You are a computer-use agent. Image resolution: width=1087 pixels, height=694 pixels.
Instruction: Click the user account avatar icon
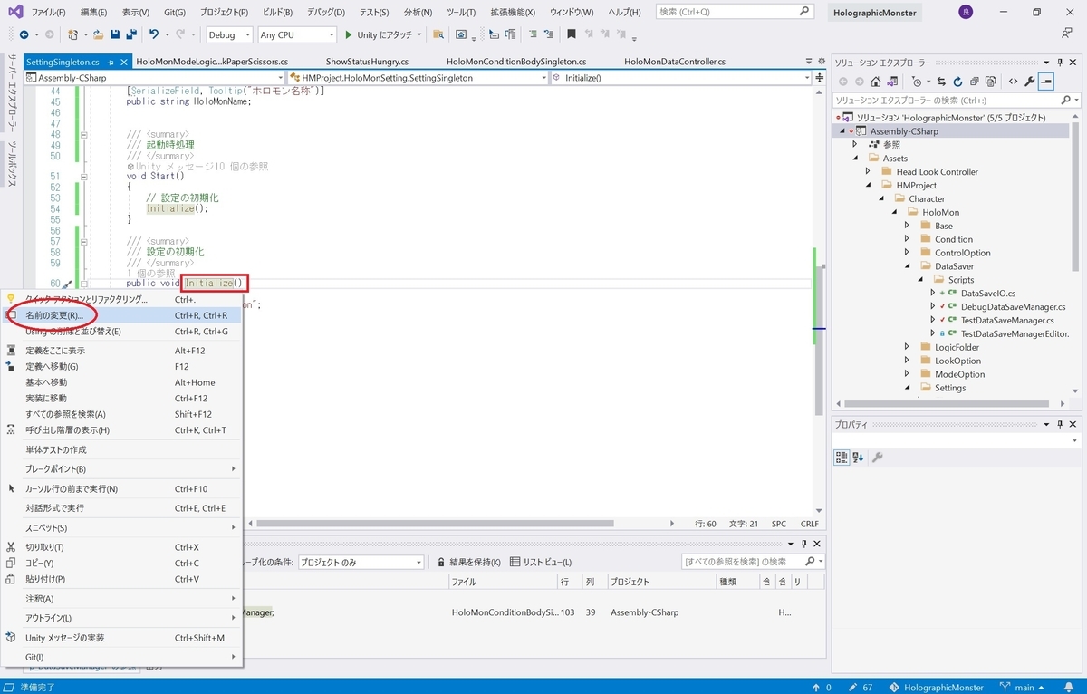pos(967,13)
